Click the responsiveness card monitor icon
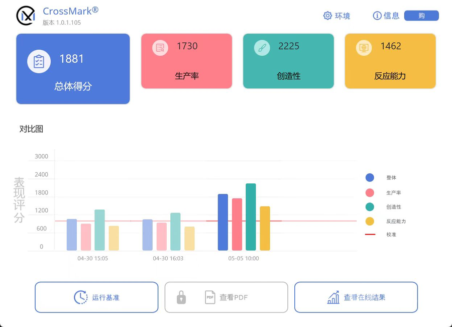 [x=364, y=48]
